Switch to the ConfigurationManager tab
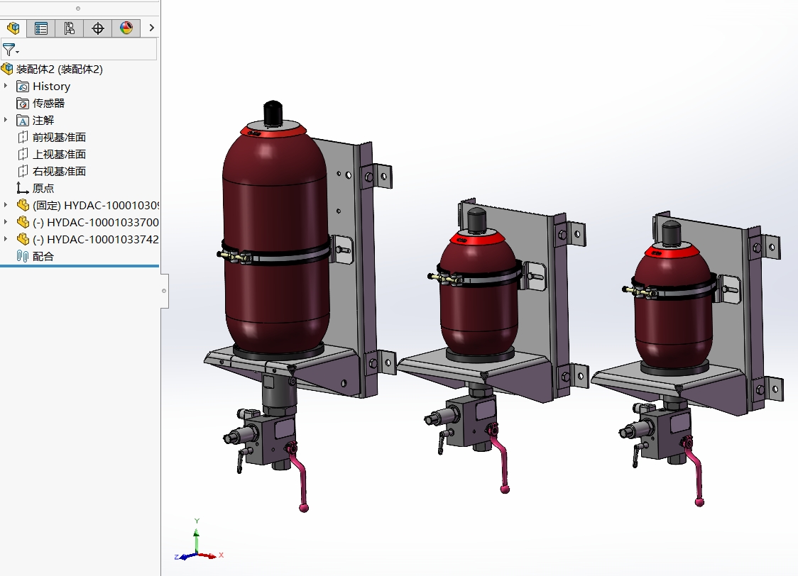798x576 pixels. coord(69,28)
